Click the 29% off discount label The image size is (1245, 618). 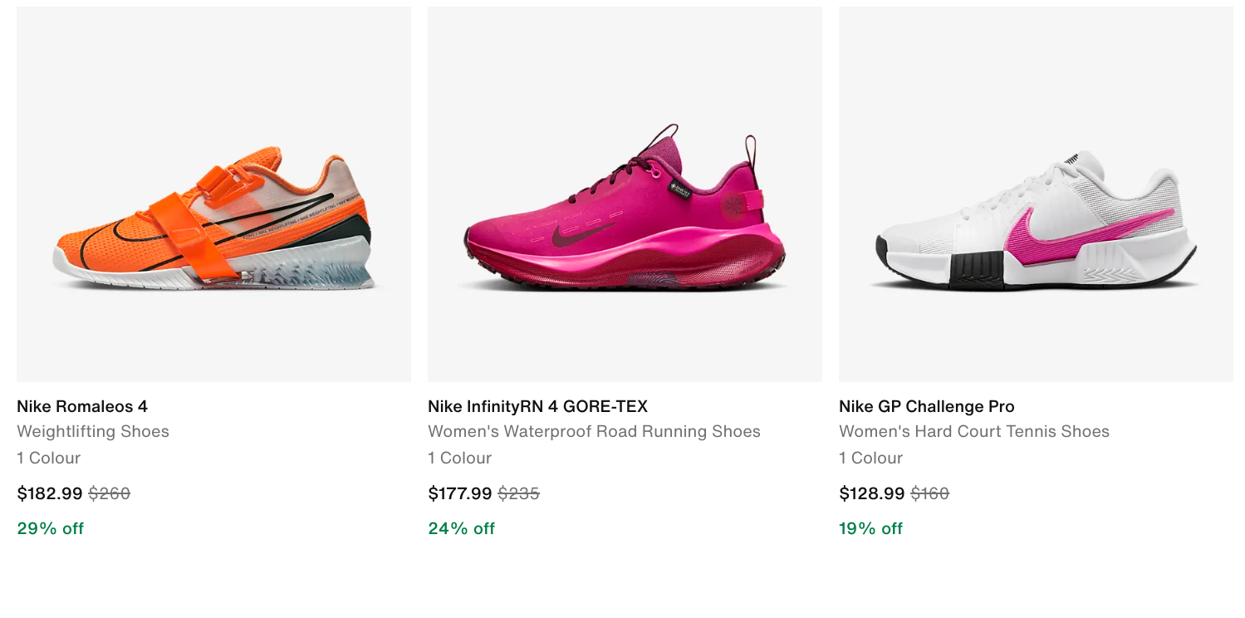click(50, 528)
